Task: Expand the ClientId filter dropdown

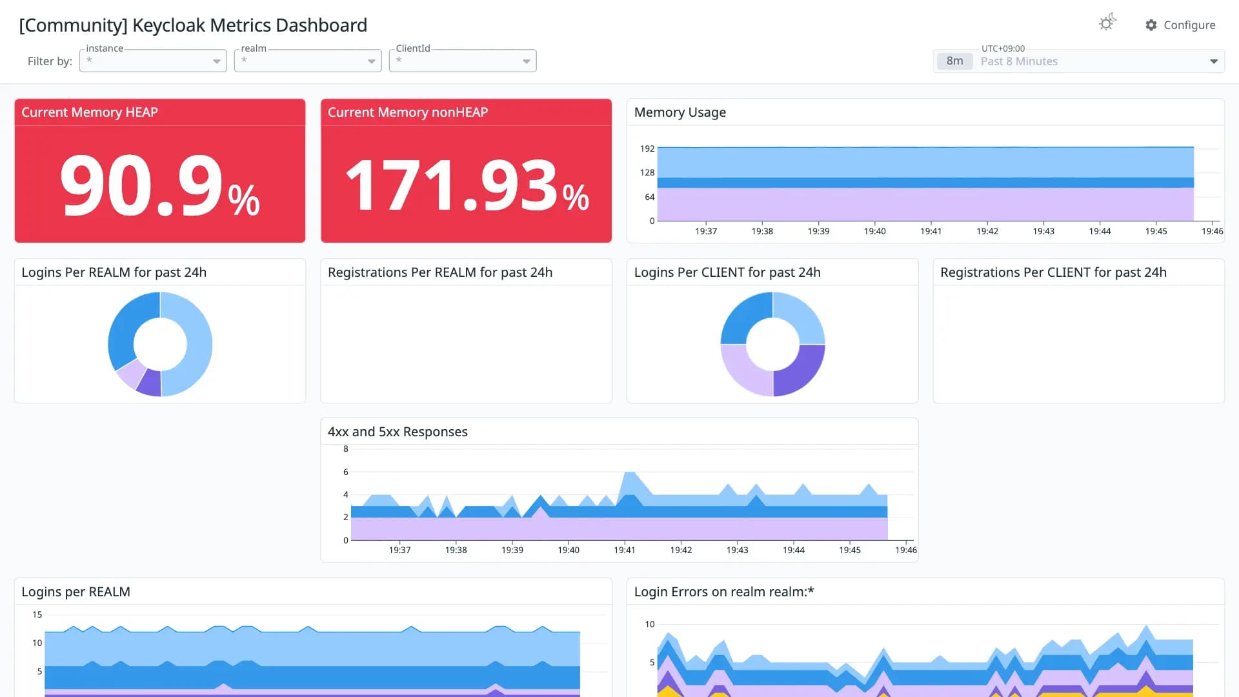Action: click(x=463, y=61)
